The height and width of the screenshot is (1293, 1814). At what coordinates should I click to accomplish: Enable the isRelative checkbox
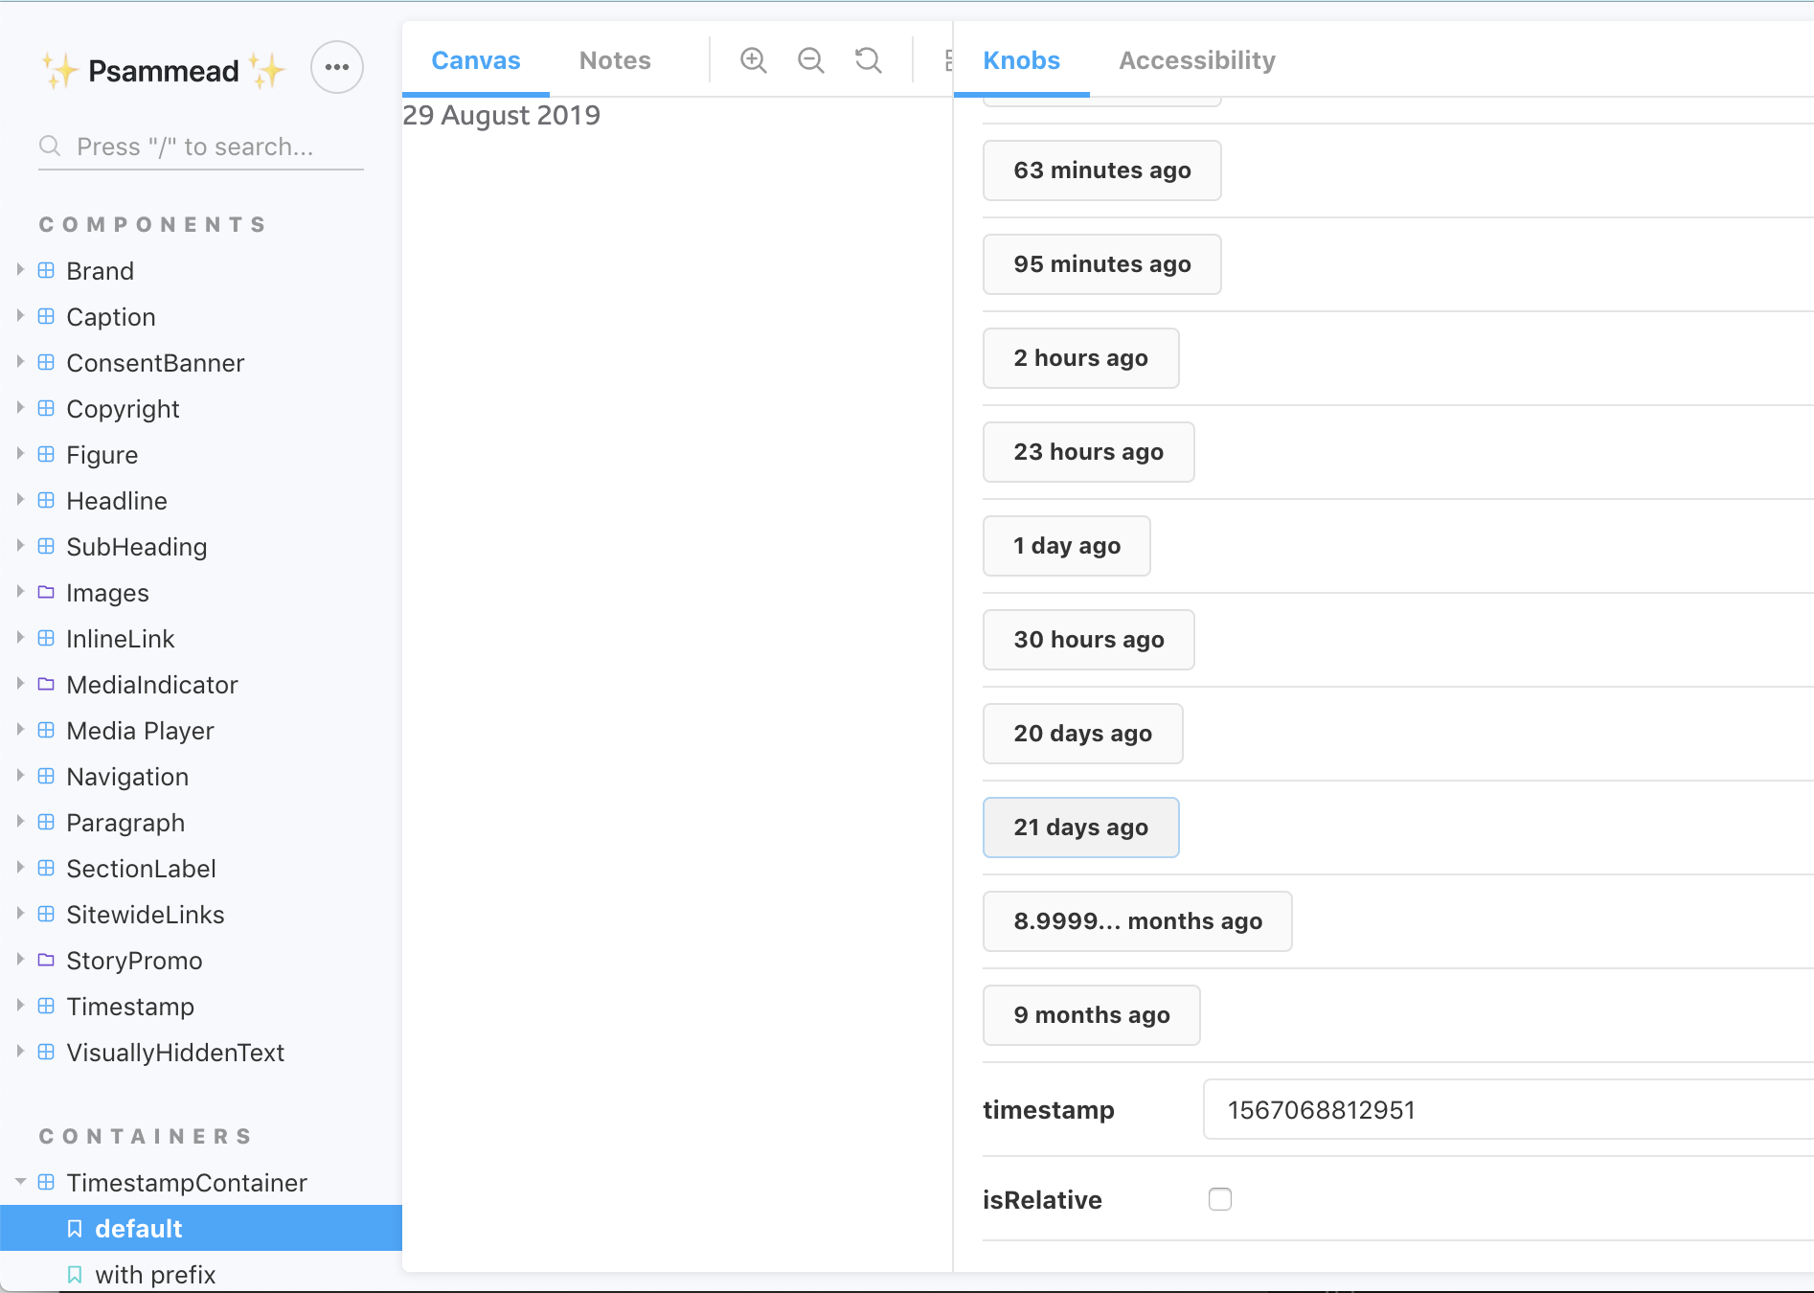1219,1198
